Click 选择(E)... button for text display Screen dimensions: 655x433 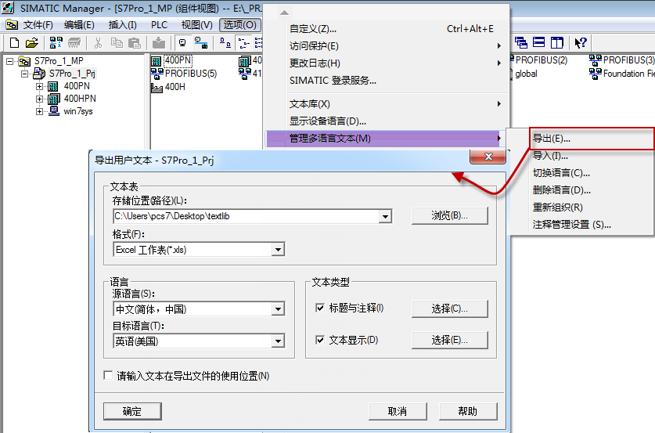[x=449, y=340]
